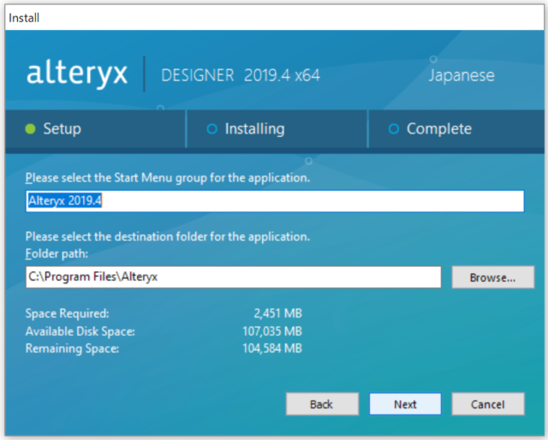
Task: Click the 'Install' window title
Action: tap(24, 18)
